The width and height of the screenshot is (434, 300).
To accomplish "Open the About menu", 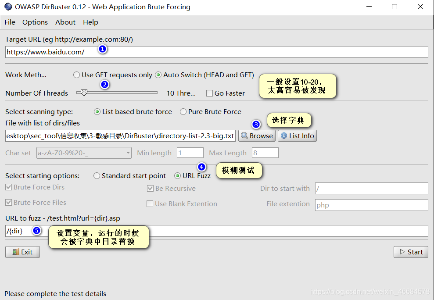I will (x=65, y=22).
